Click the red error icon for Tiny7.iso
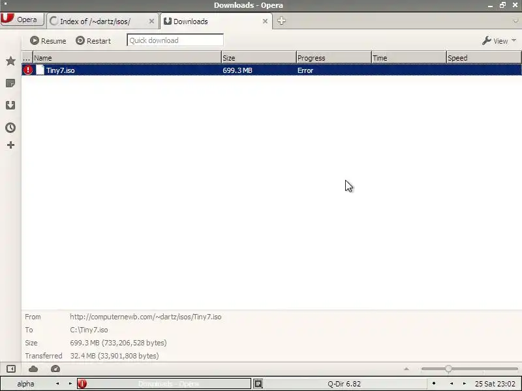Screen dimensions: 522x391 (x=28, y=70)
